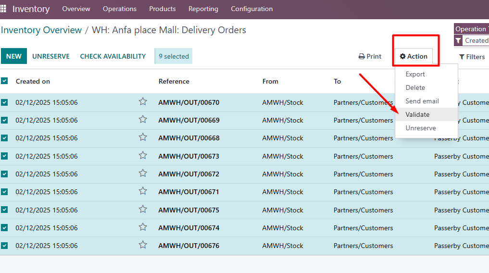Image resolution: width=489 pixels, height=273 pixels.
Task: Collapse the Action dropdown menu
Action: [414, 56]
